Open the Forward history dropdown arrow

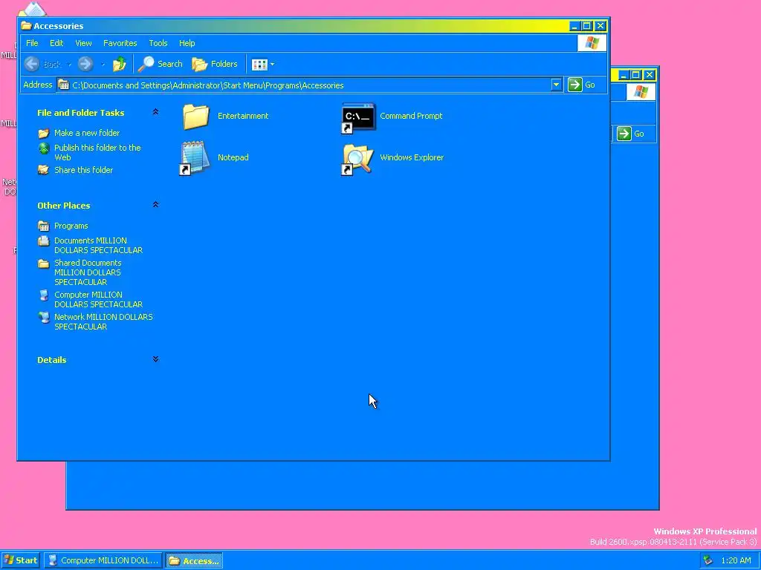pos(103,65)
